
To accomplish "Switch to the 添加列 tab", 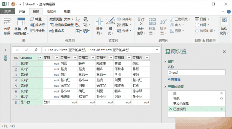I will click(51, 11).
